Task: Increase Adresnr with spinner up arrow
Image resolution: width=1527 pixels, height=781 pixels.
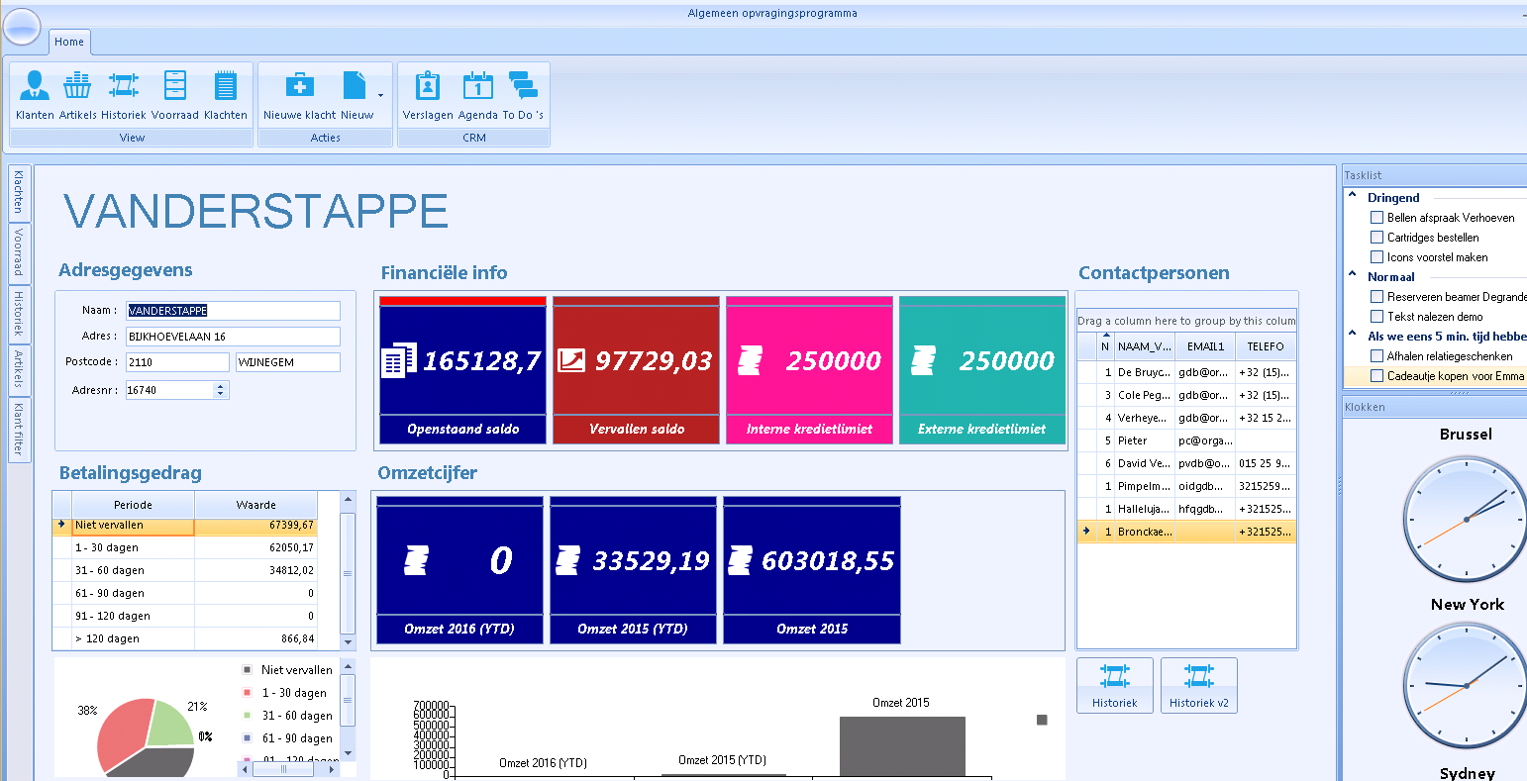Action: [220, 385]
